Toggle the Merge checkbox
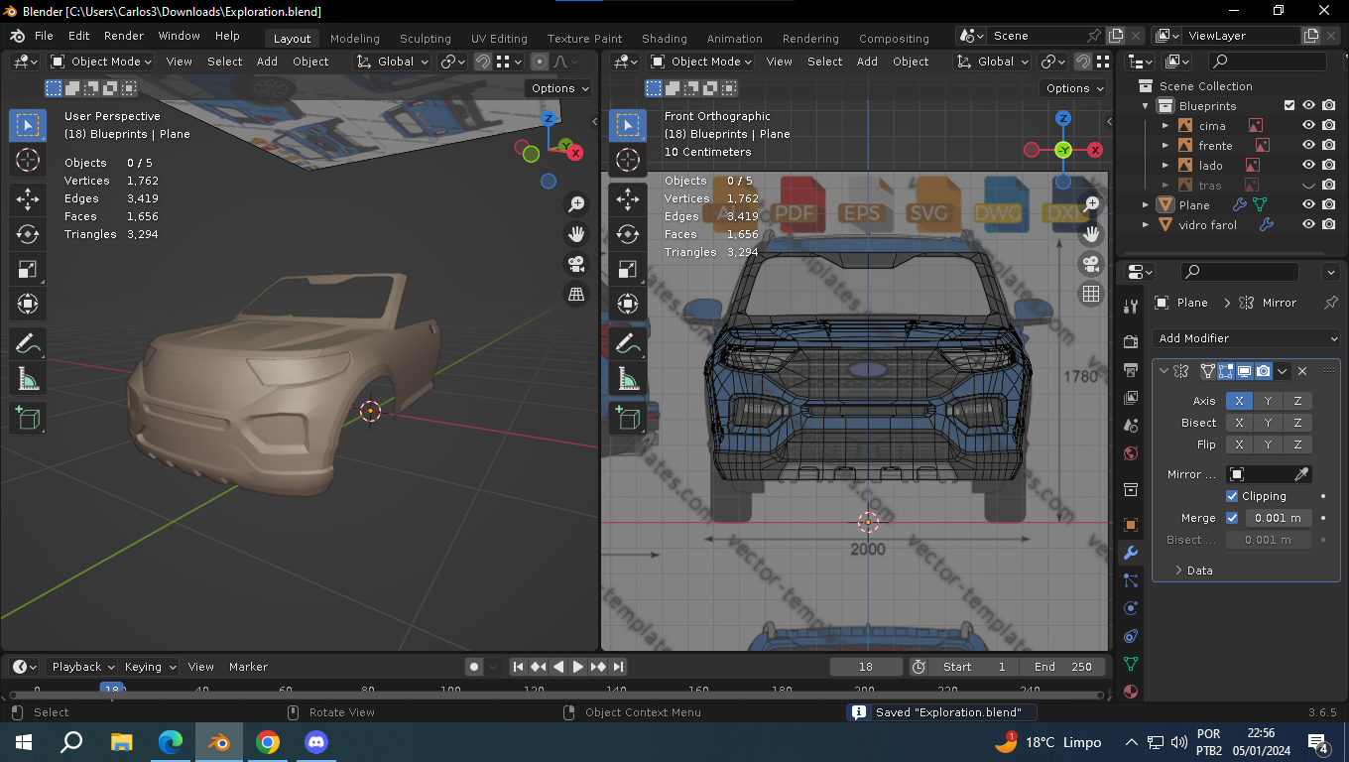The height and width of the screenshot is (762, 1349). [x=1232, y=518]
